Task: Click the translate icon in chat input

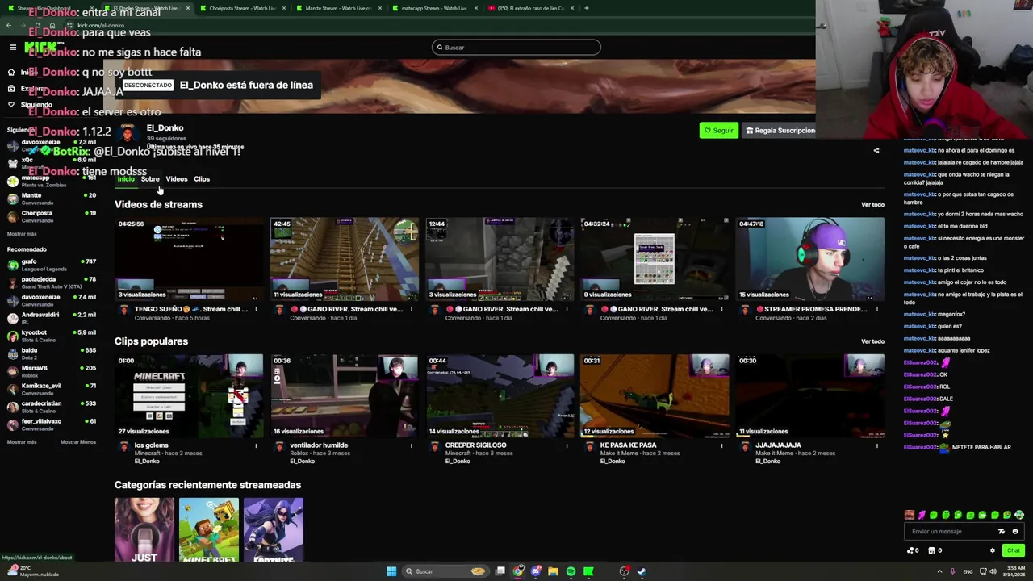Action: coord(1002,531)
